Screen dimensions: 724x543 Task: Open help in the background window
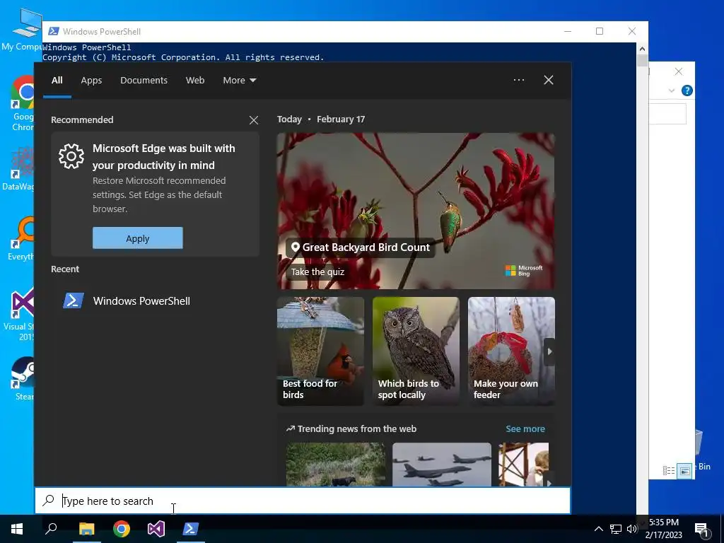coord(687,90)
